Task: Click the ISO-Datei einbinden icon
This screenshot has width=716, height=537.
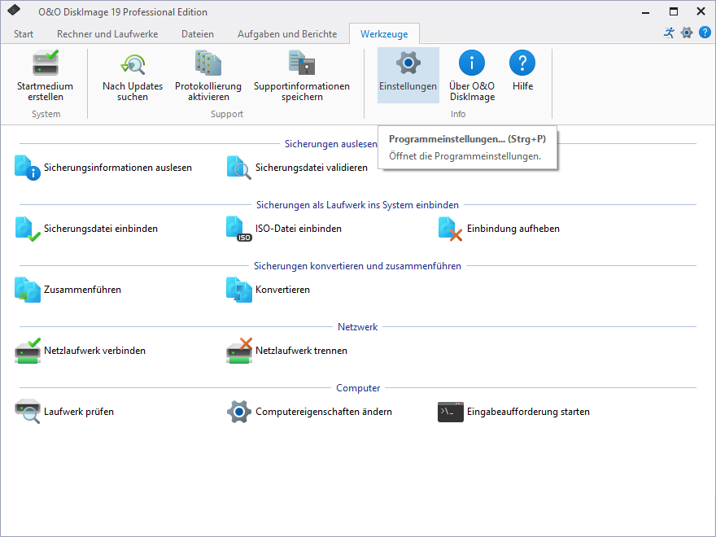Action: pos(239,229)
